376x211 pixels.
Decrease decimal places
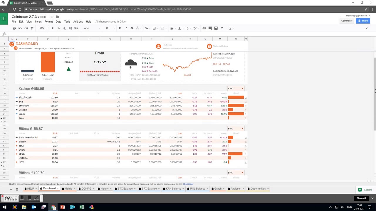[x=64, y=28]
